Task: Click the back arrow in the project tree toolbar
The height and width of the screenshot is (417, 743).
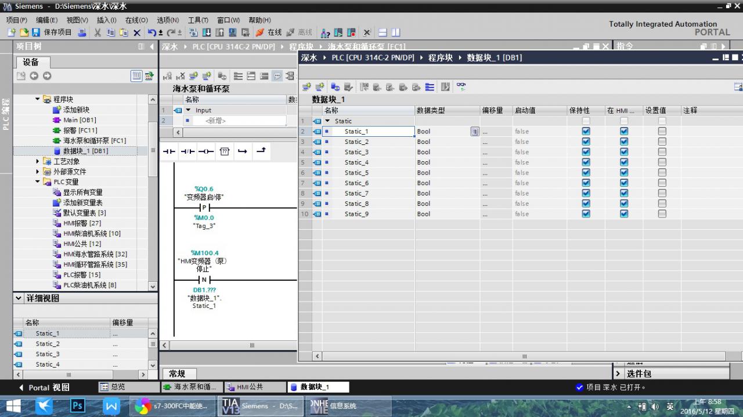Action: (x=34, y=76)
